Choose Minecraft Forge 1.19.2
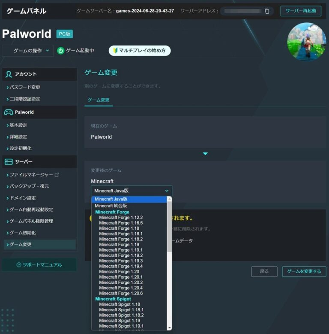Screen dimensions: 329x334 (x=129, y=255)
